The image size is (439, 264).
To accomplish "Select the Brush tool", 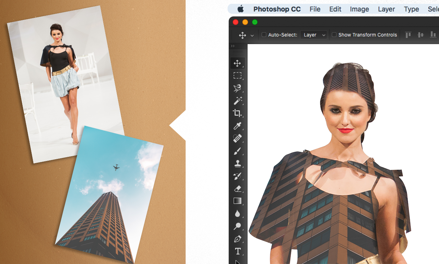I will pos(237,151).
